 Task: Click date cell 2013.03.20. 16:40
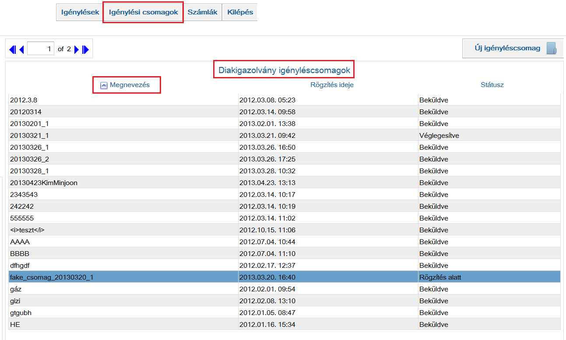click(x=328, y=277)
